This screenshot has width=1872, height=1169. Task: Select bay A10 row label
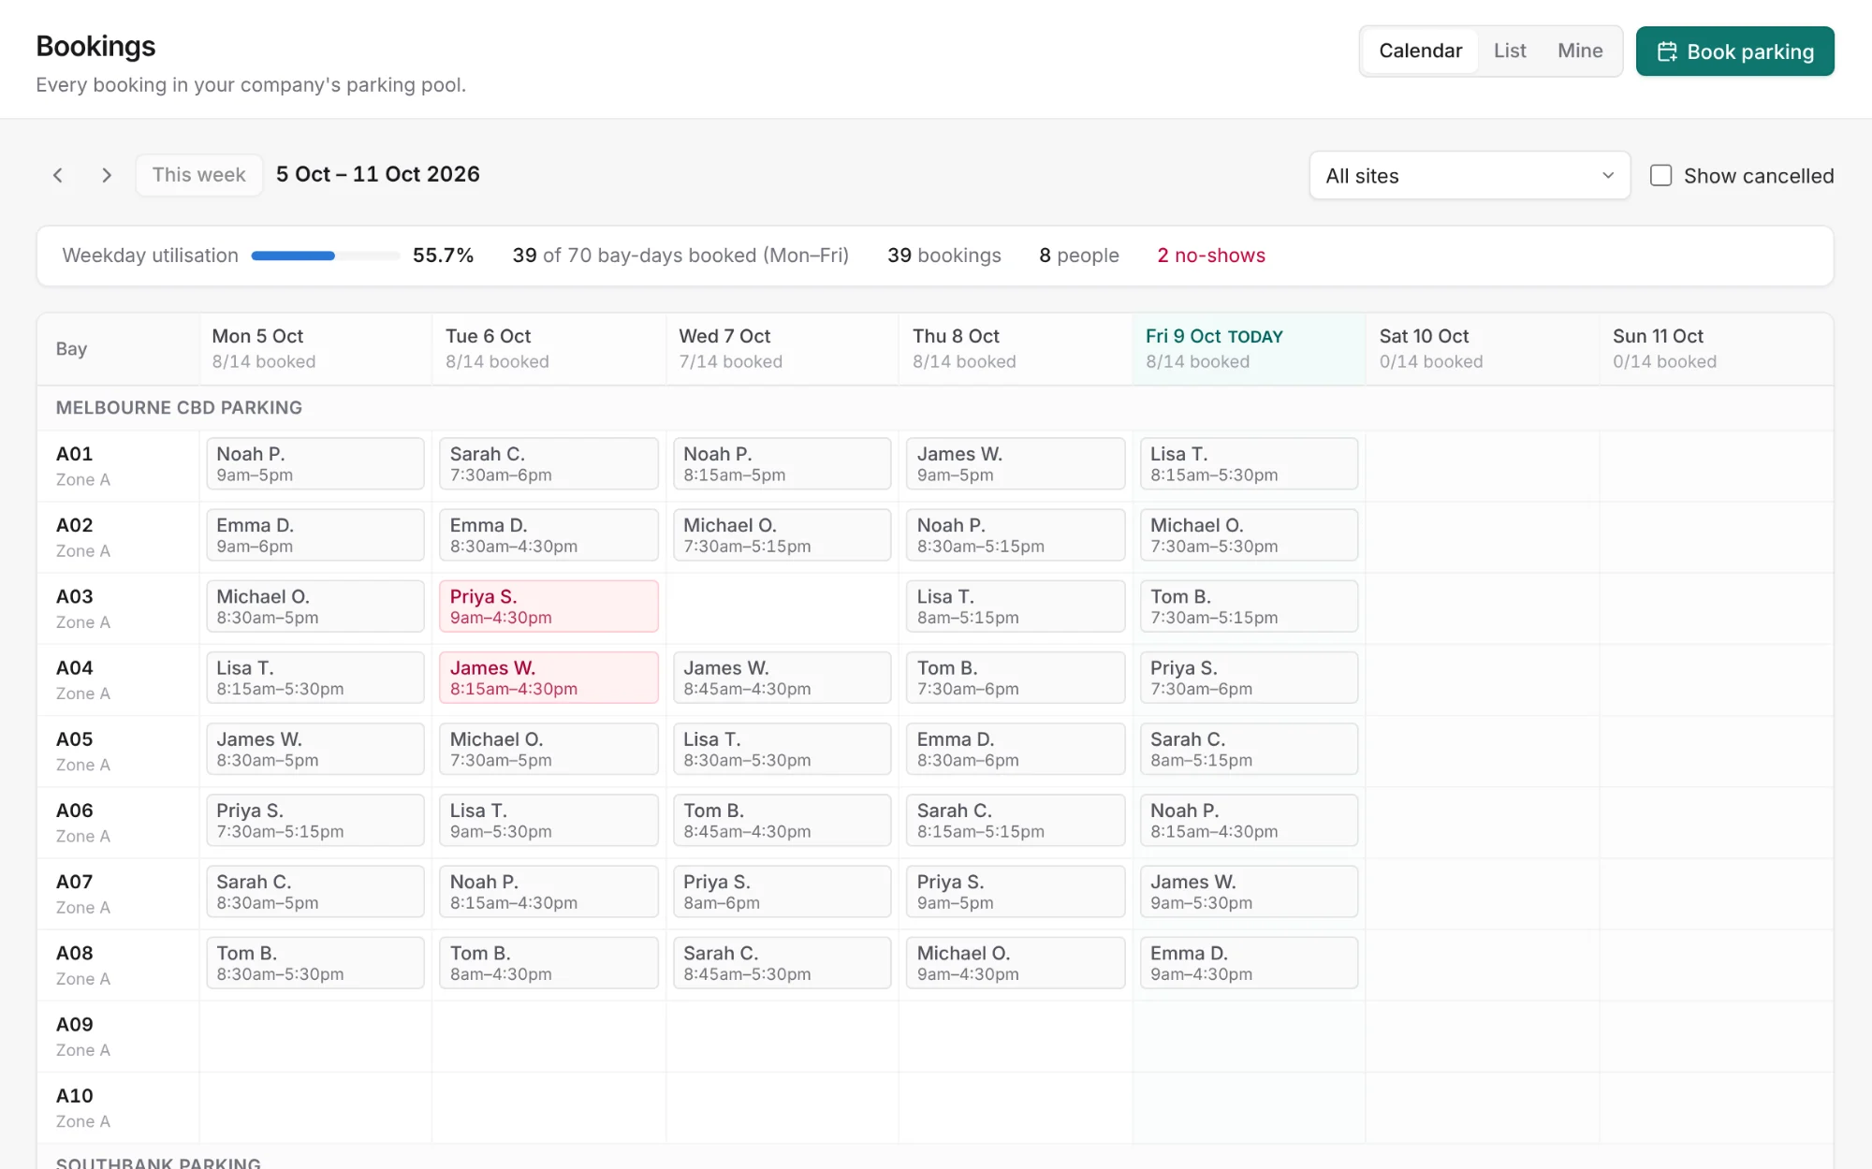(x=117, y=1107)
